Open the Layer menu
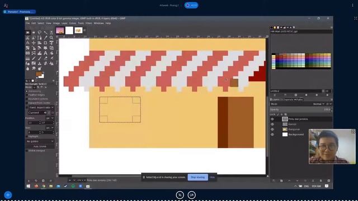Viewport: 358px width, 201px height. [64, 23]
